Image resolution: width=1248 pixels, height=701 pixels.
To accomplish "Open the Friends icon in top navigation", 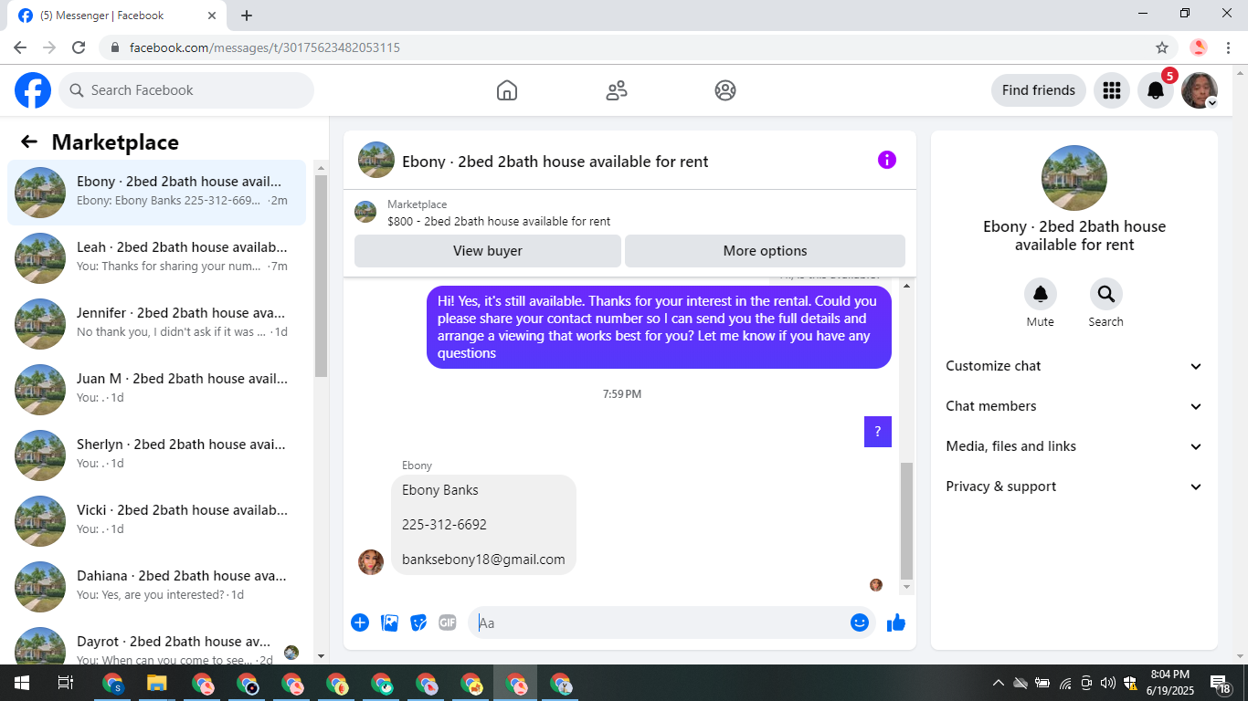I will click(x=617, y=90).
